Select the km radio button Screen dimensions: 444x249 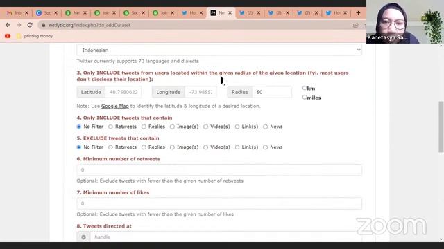[305, 88]
